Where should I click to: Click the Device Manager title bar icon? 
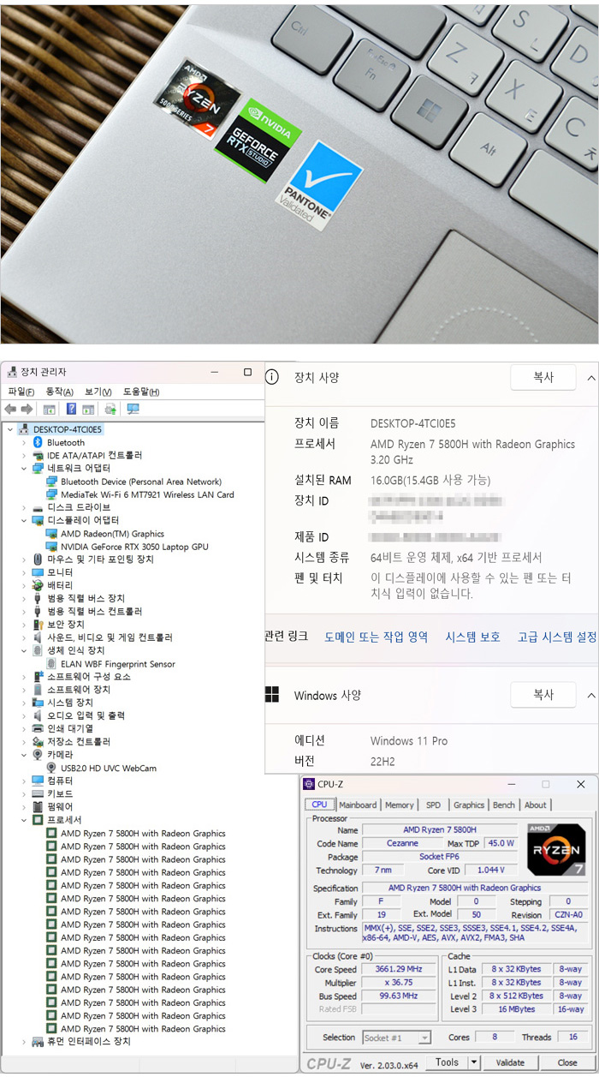pos(11,372)
